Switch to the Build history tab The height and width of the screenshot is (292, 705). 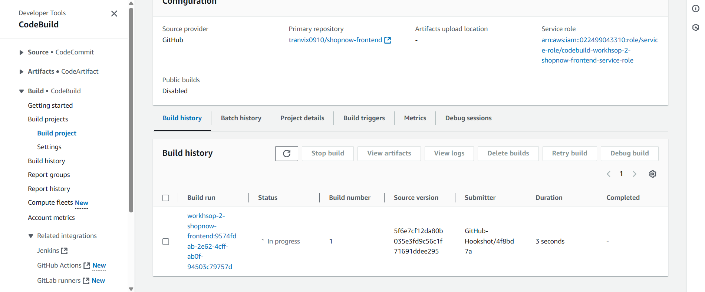coord(182,118)
